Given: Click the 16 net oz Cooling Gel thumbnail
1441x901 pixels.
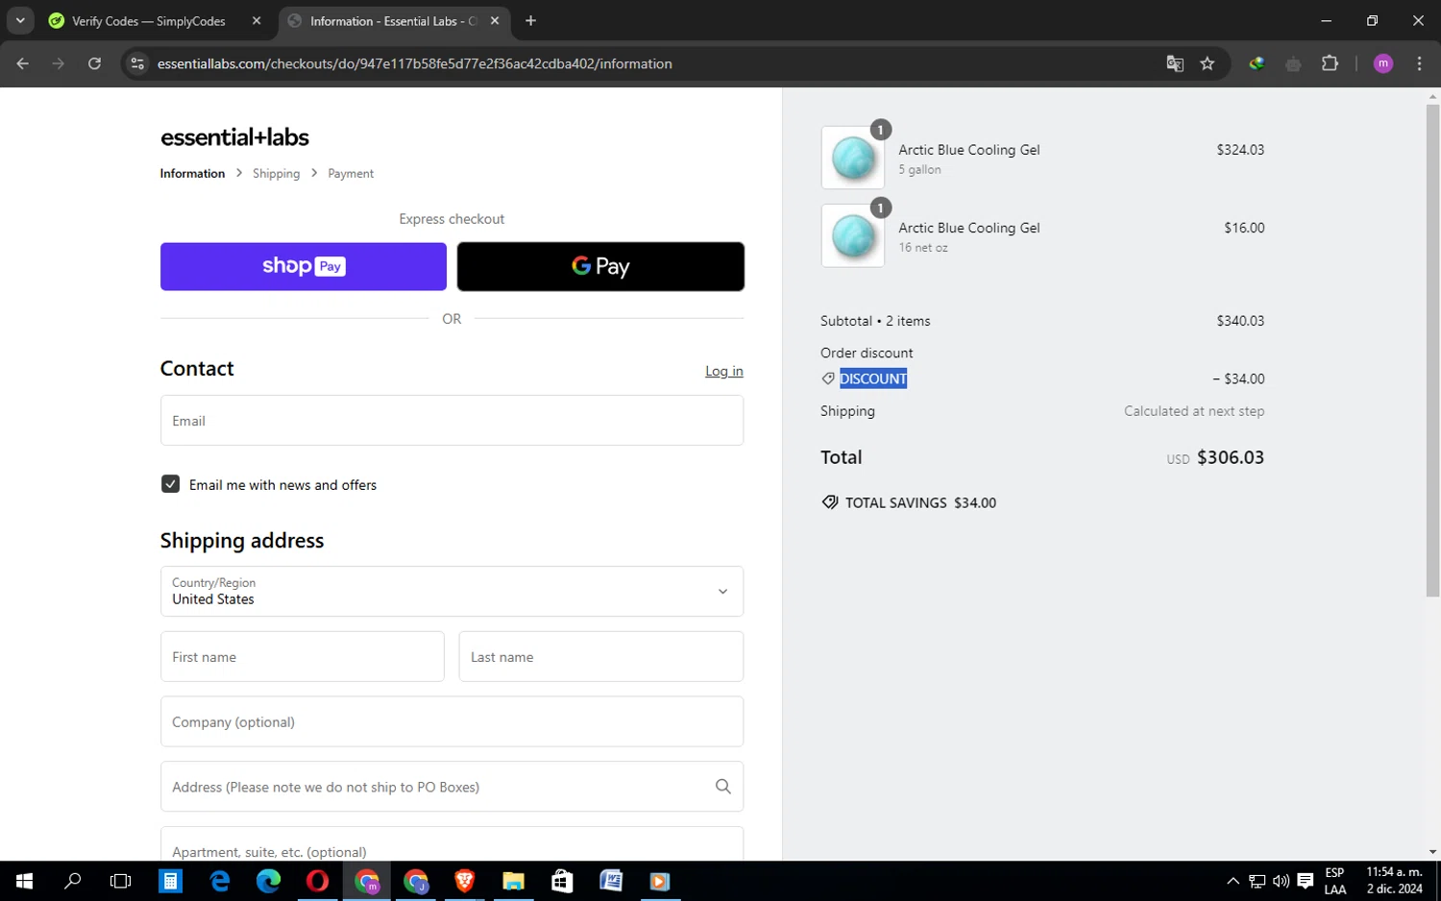Looking at the screenshot, I should tap(853, 235).
